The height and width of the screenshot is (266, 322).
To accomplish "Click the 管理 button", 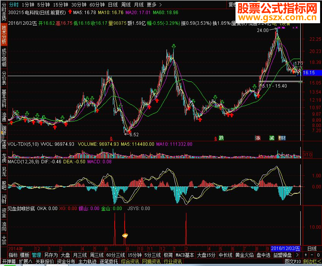I will [36, 255].
